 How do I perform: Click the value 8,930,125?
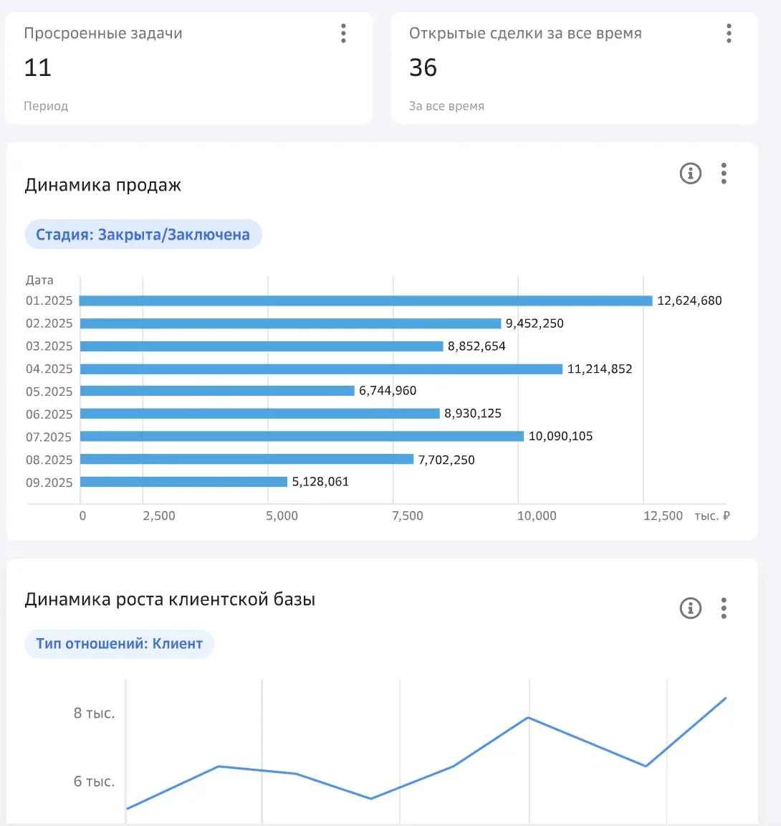coord(473,414)
